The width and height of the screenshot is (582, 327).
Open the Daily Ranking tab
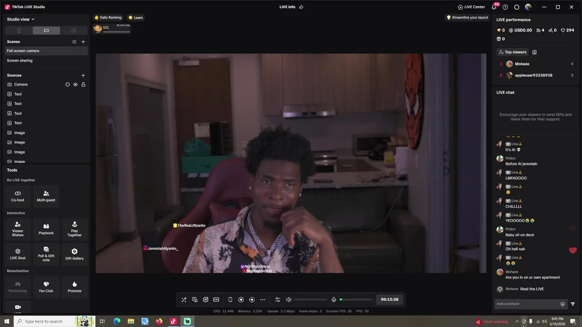108,18
